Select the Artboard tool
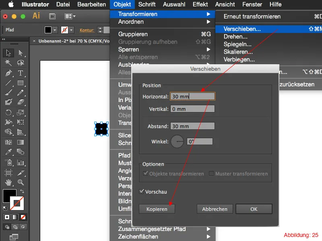 [8, 173]
